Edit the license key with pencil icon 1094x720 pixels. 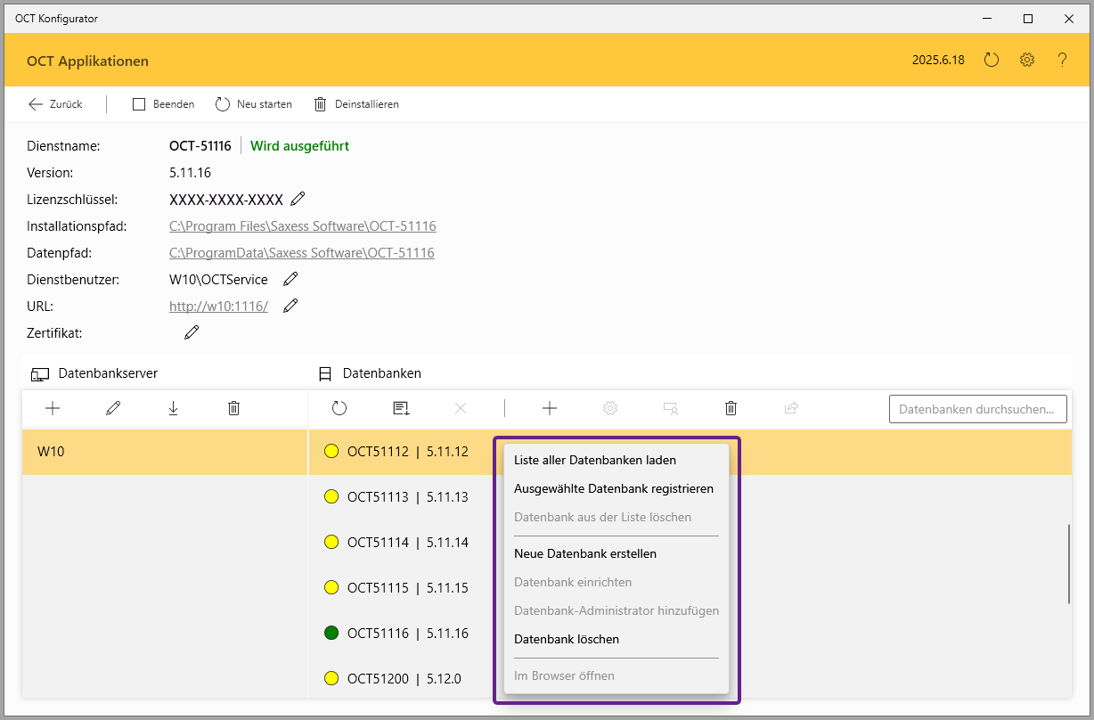(298, 199)
